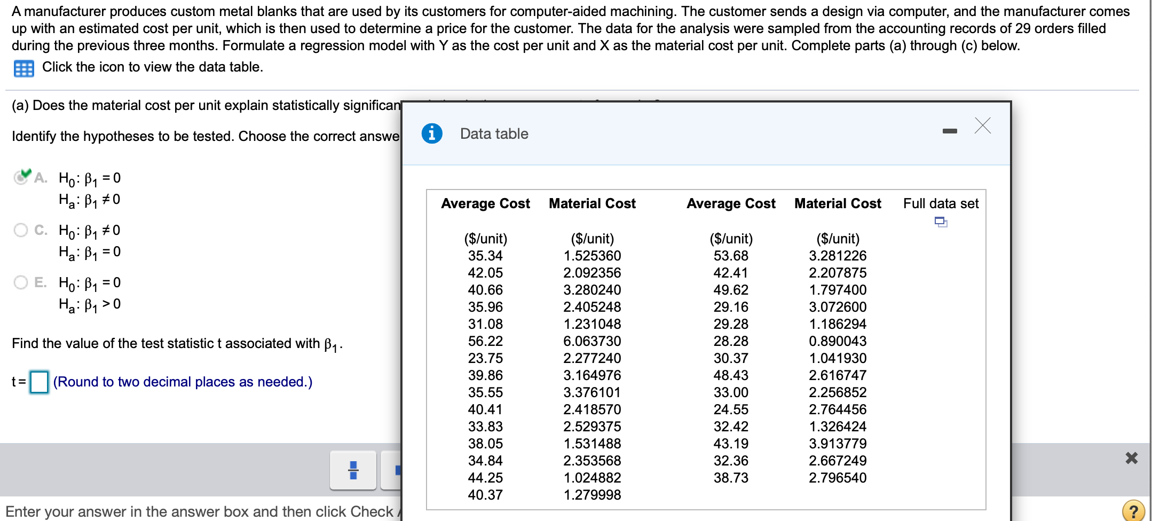Image resolution: width=1152 pixels, height=521 pixels.
Task: Click the blue info icon beside Data table
Action: tap(432, 133)
